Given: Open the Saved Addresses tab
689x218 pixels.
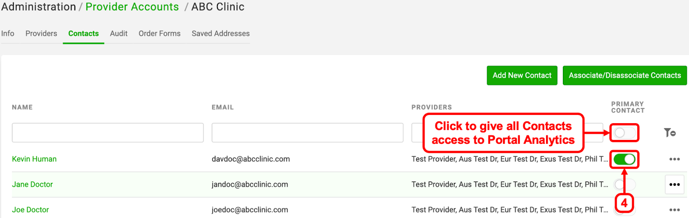Looking at the screenshot, I should tap(220, 33).
